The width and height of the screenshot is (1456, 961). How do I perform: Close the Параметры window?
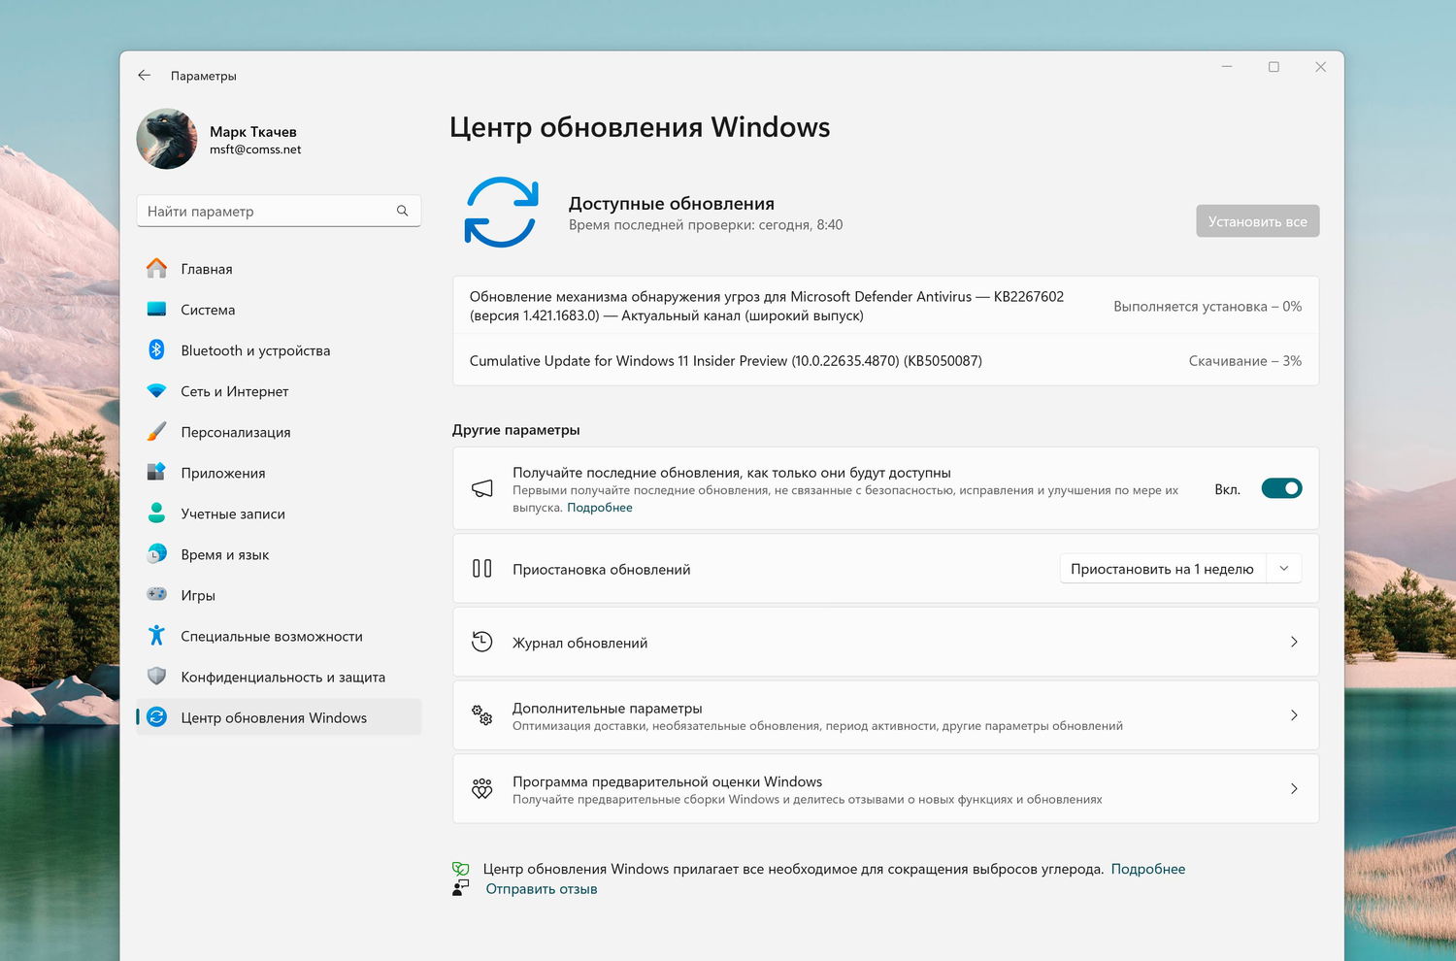tap(1320, 66)
